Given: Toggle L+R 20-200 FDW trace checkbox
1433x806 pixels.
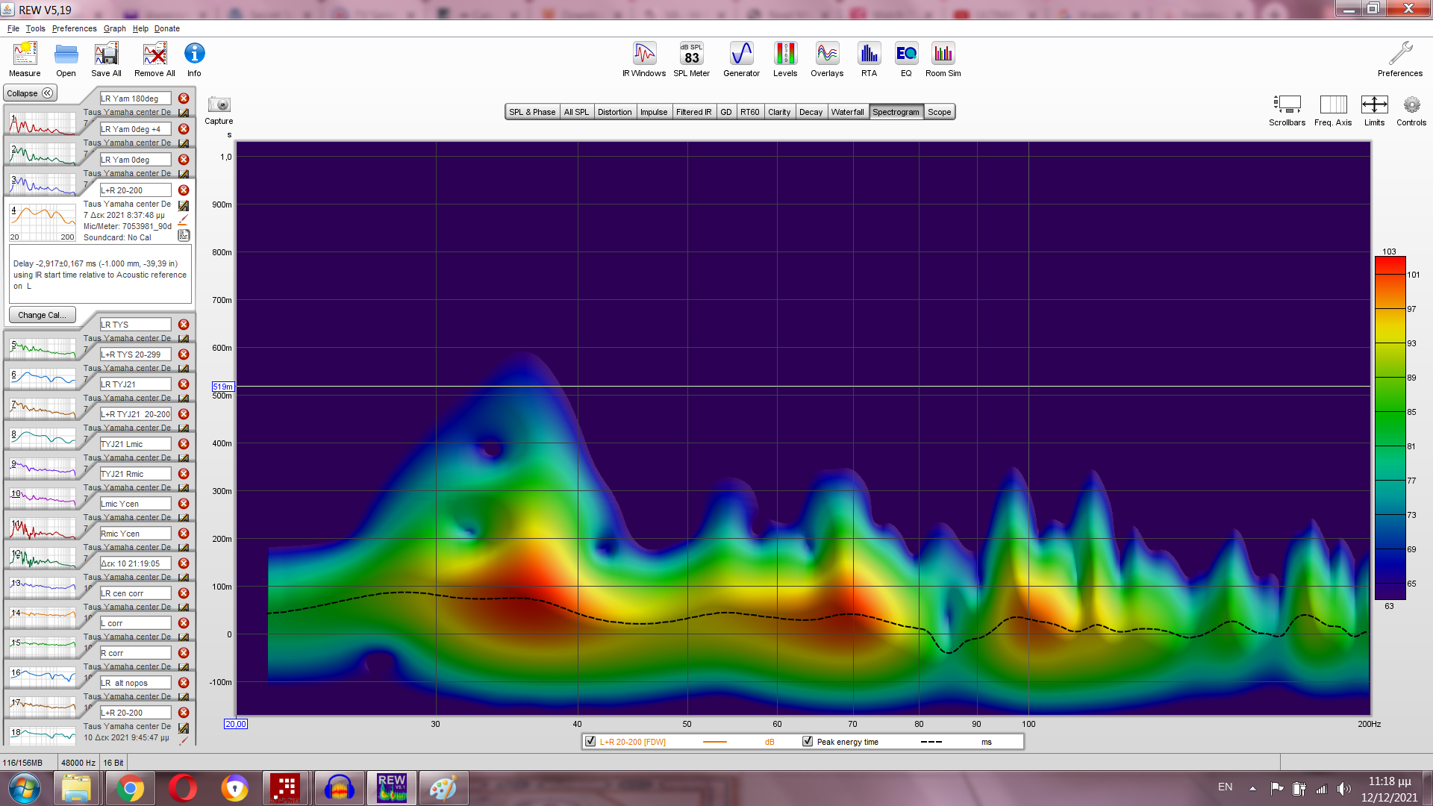Looking at the screenshot, I should point(591,741).
